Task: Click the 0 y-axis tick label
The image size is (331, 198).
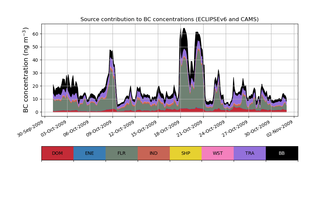Action: point(37,112)
